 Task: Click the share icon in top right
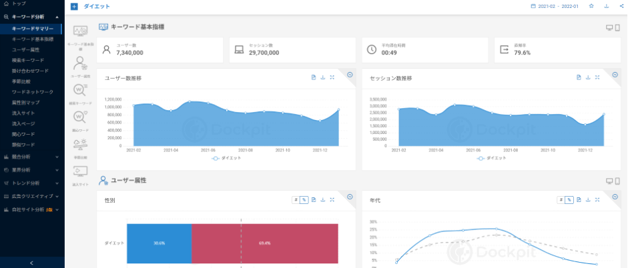(x=621, y=6)
